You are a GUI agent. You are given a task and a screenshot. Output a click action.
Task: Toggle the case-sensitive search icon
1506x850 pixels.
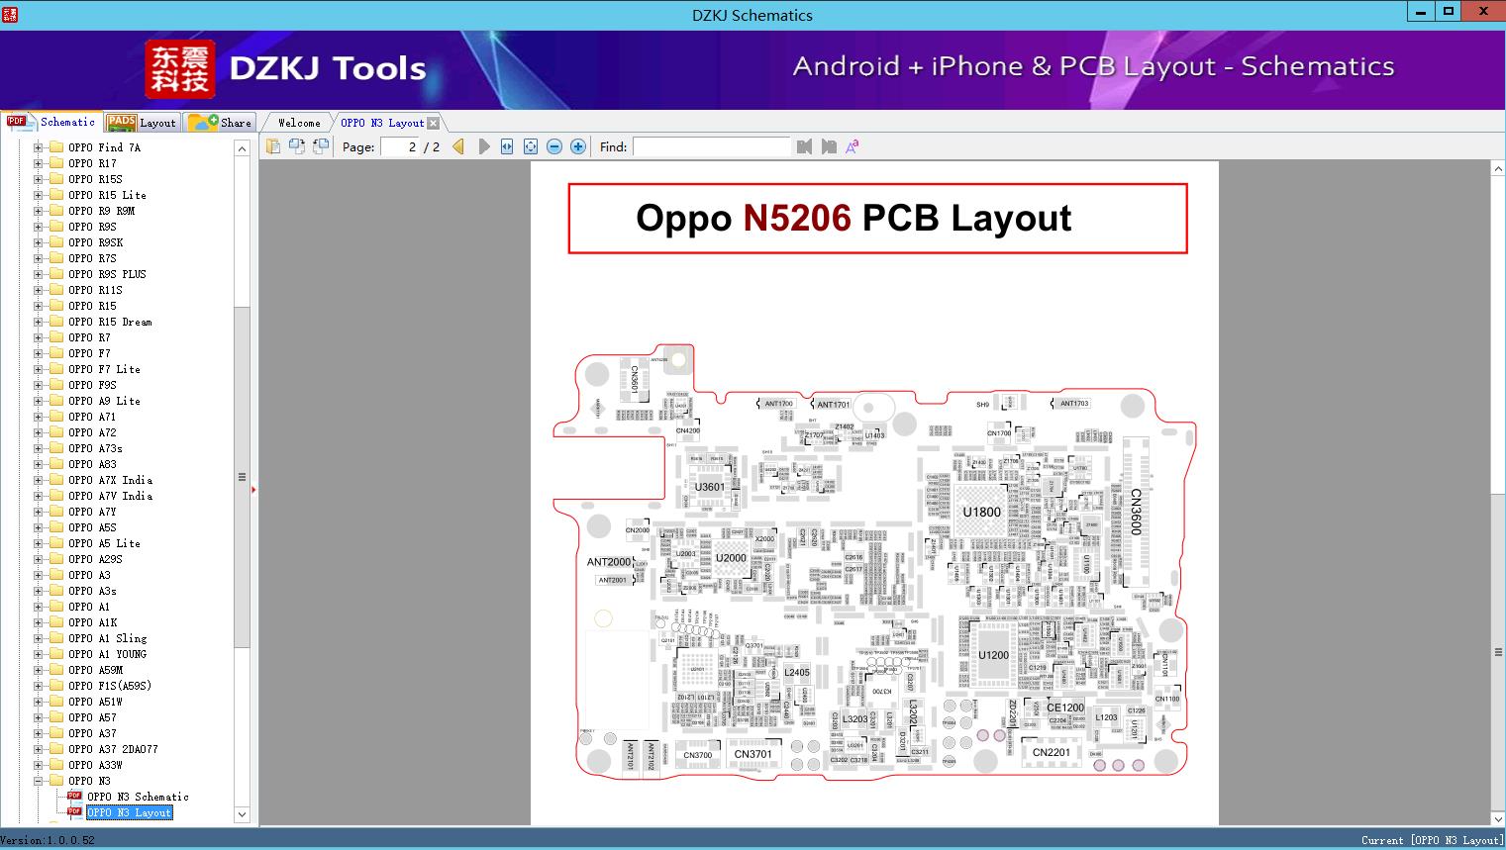click(x=852, y=146)
